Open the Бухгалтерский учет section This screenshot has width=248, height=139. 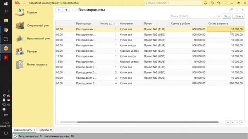33,39
